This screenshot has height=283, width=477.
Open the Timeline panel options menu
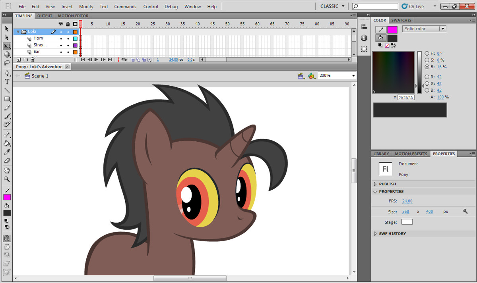(x=353, y=16)
